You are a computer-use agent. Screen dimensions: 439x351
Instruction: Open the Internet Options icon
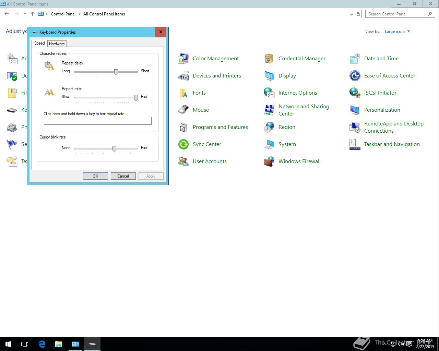point(269,93)
